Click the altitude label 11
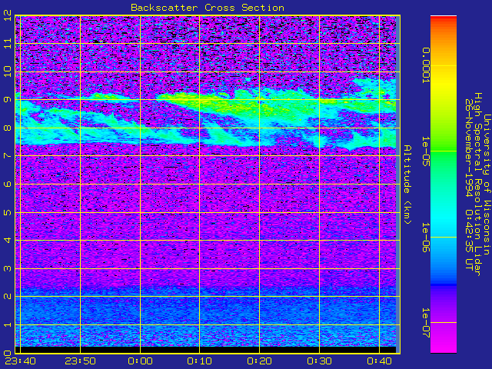 [x=8, y=43]
